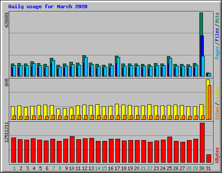Image resolution: width=222 pixels, height=173 pixels.
Task: Click the 'Daily usage for March 2020' title
Action: tap(48, 6)
